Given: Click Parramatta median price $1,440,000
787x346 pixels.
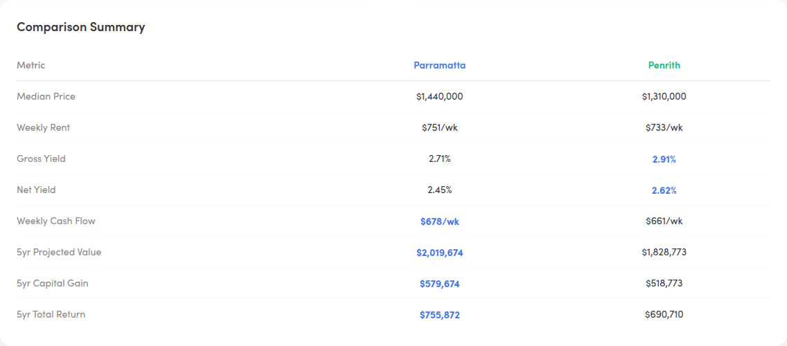Looking at the screenshot, I should (x=440, y=96).
